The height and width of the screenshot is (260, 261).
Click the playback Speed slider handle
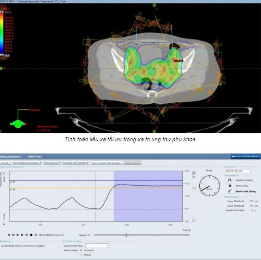[x=126, y=235]
